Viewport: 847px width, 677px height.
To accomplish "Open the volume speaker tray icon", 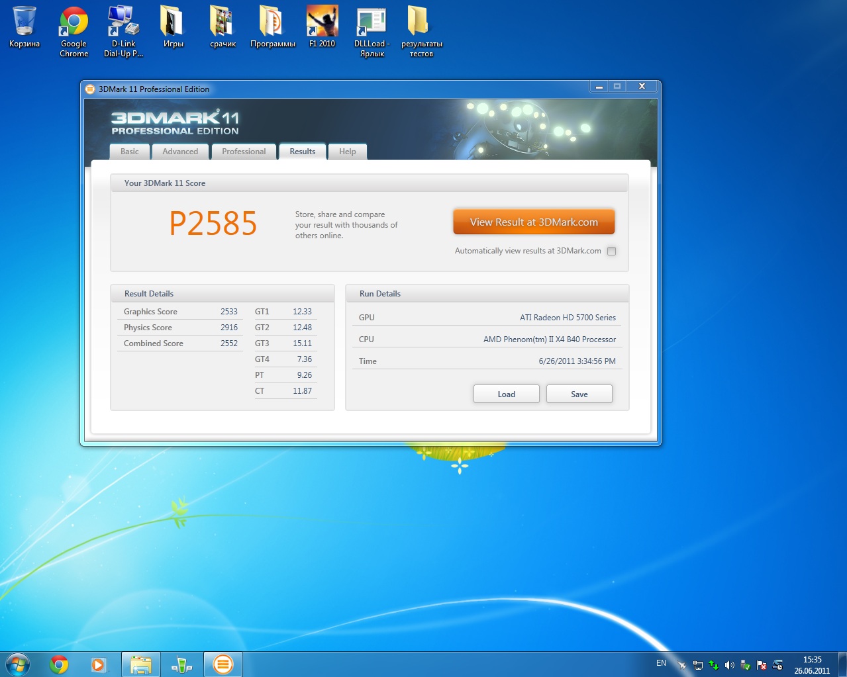I will pos(729,665).
